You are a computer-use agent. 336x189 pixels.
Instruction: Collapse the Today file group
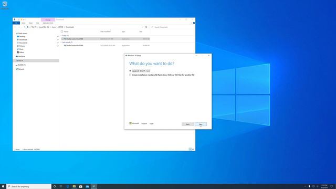(61, 36)
